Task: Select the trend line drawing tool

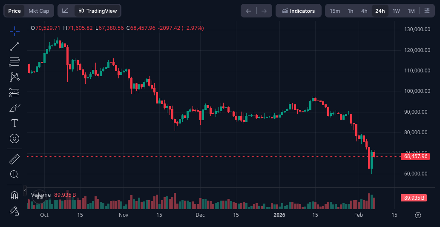Action: point(14,46)
